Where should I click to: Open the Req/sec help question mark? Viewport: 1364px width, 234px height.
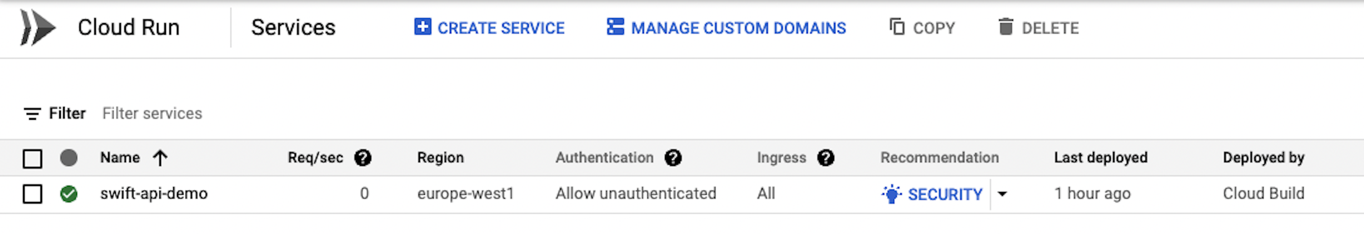(363, 158)
